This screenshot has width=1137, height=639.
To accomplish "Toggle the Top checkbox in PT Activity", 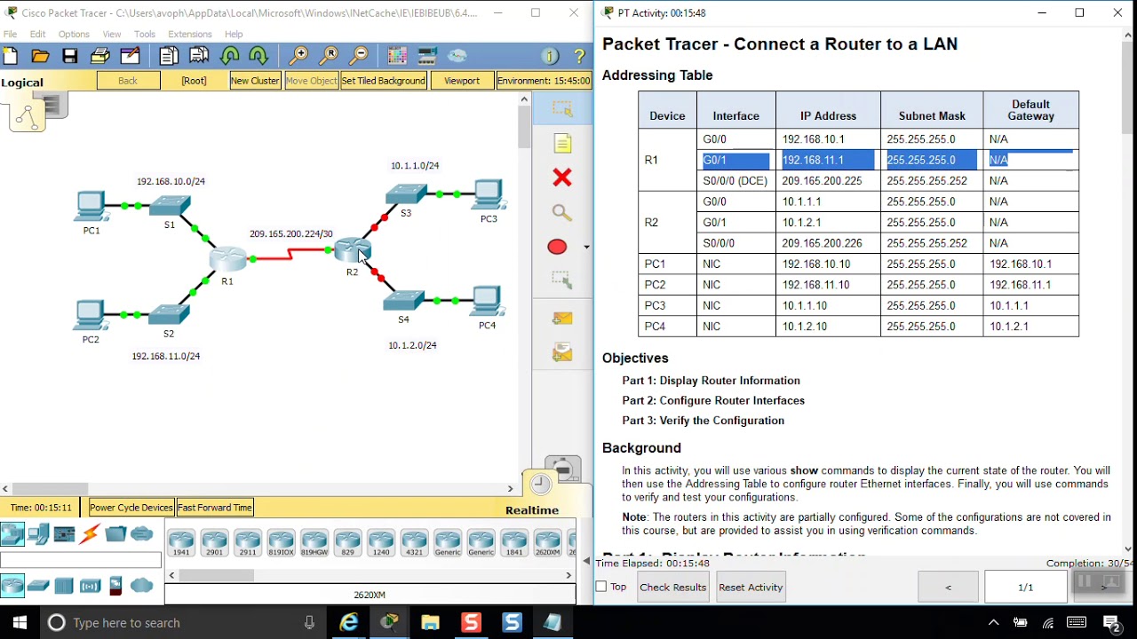I will [x=601, y=587].
